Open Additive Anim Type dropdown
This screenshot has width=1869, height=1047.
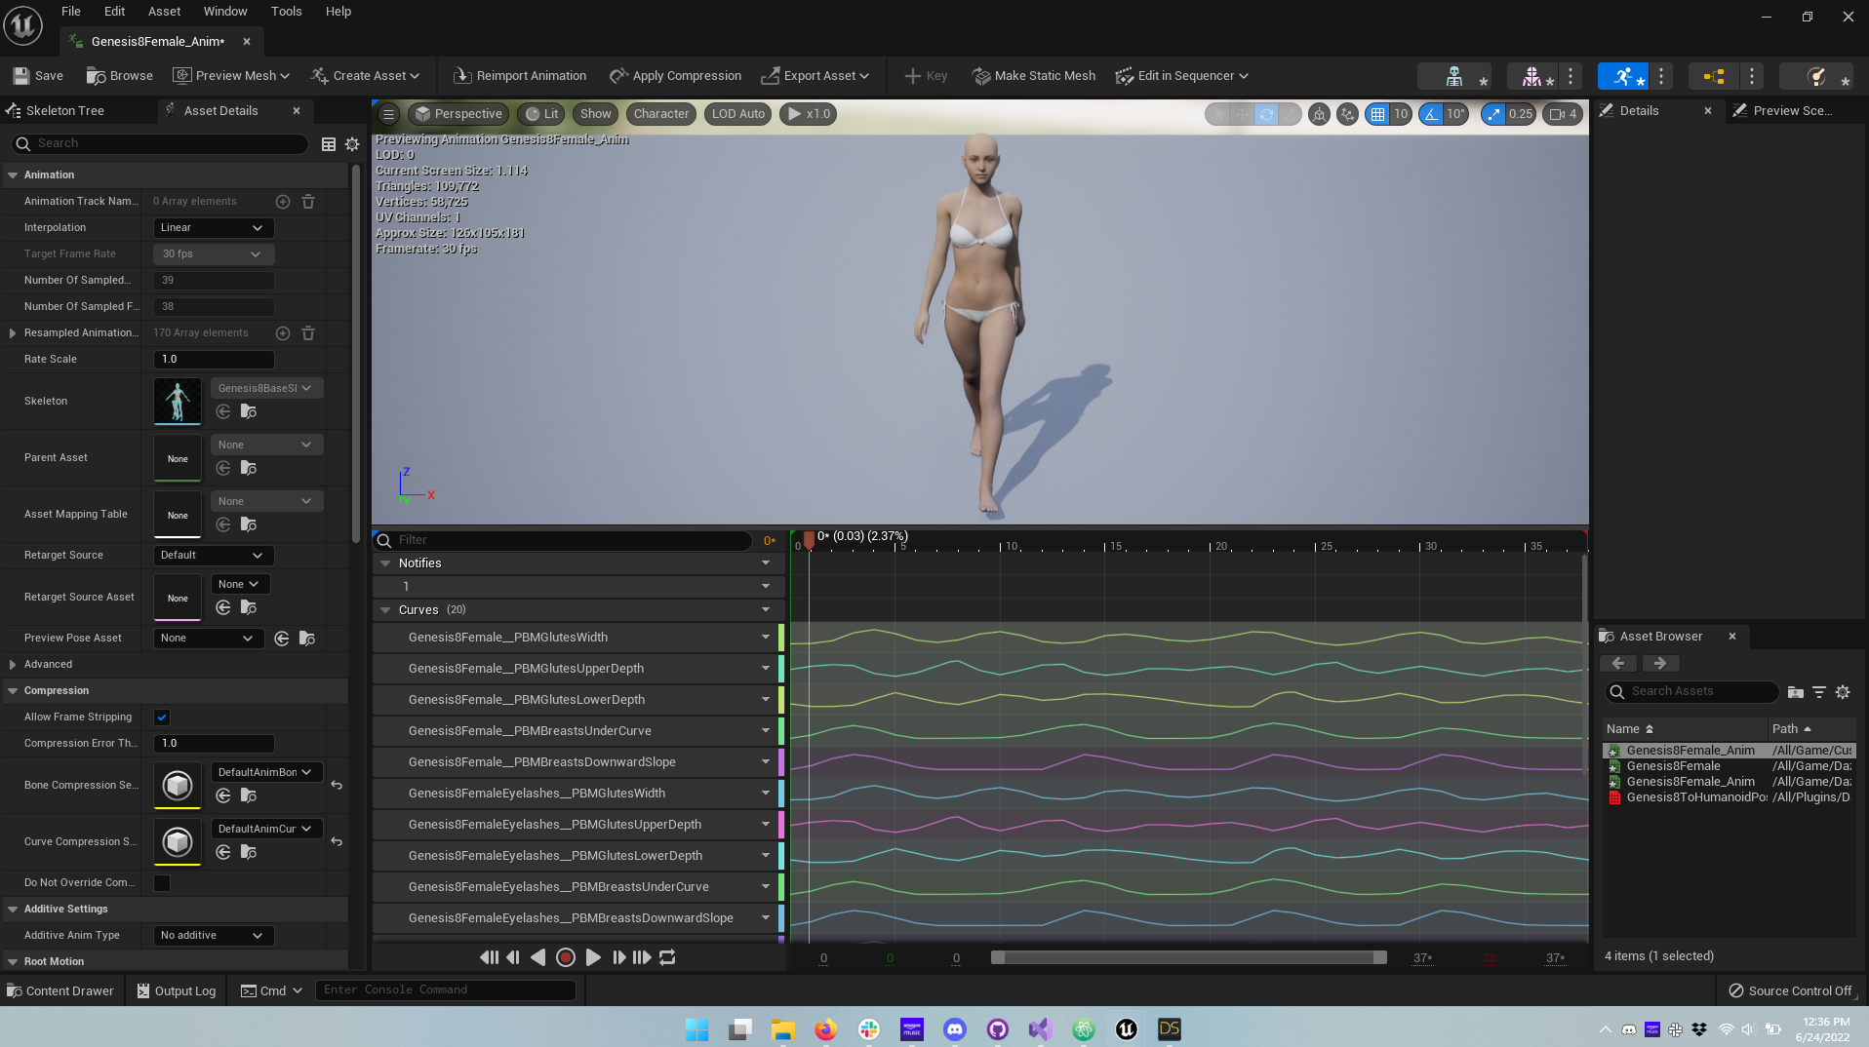point(213,936)
